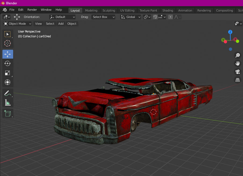
Task: Click the pan hand icon
Action: pyautogui.click(x=237, y=63)
